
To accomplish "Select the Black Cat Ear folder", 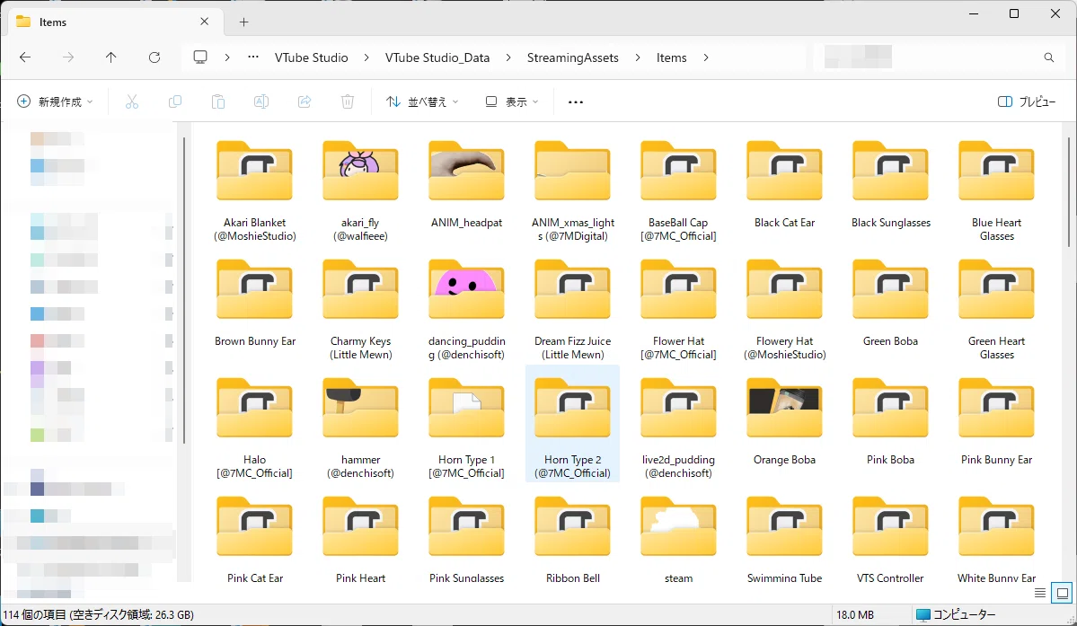I will point(784,184).
